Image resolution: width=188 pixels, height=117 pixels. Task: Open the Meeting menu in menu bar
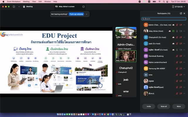[x=26, y=1]
